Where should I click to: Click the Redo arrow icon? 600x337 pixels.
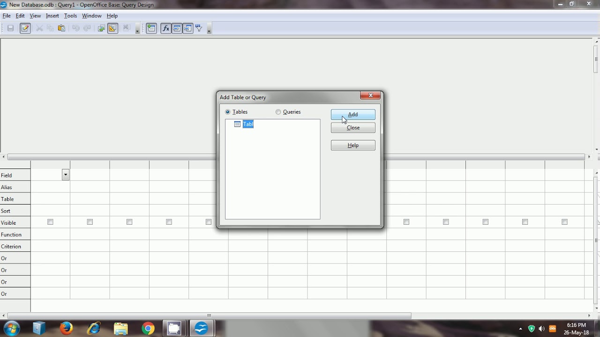coord(87,29)
